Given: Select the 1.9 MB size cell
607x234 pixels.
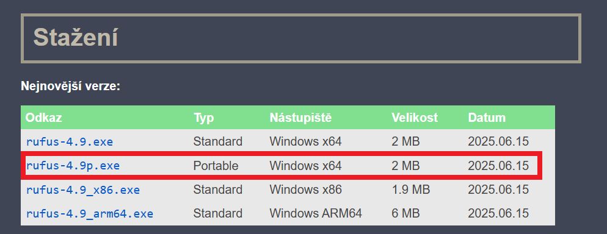Looking at the screenshot, I should click(411, 189).
